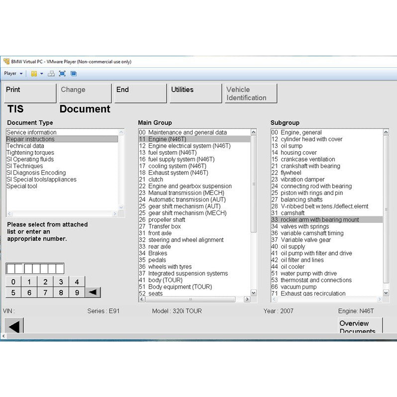Open the Utilities menu
397x397 pixels.
(x=195, y=93)
